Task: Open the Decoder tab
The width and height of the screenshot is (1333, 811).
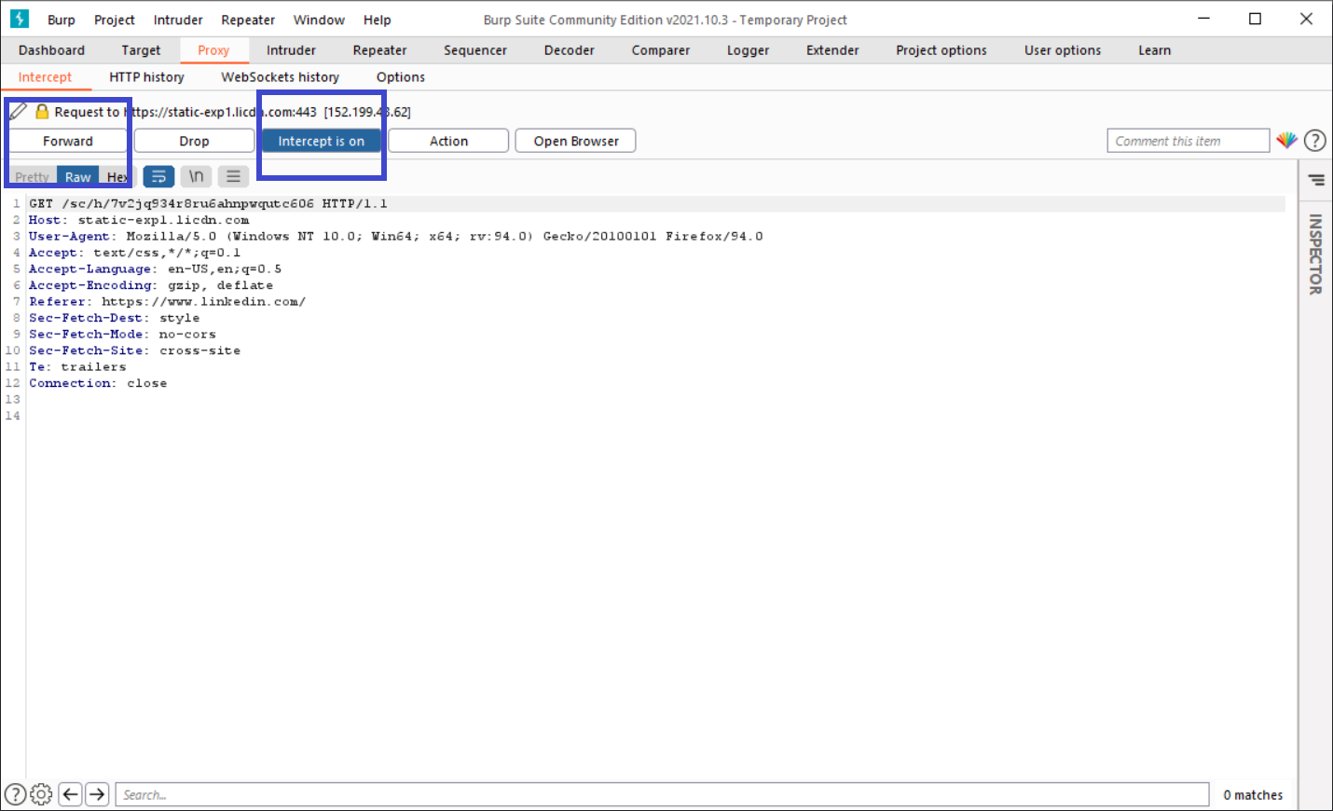Action: point(570,50)
